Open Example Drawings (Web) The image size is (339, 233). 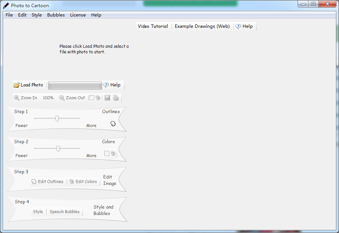(202, 26)
